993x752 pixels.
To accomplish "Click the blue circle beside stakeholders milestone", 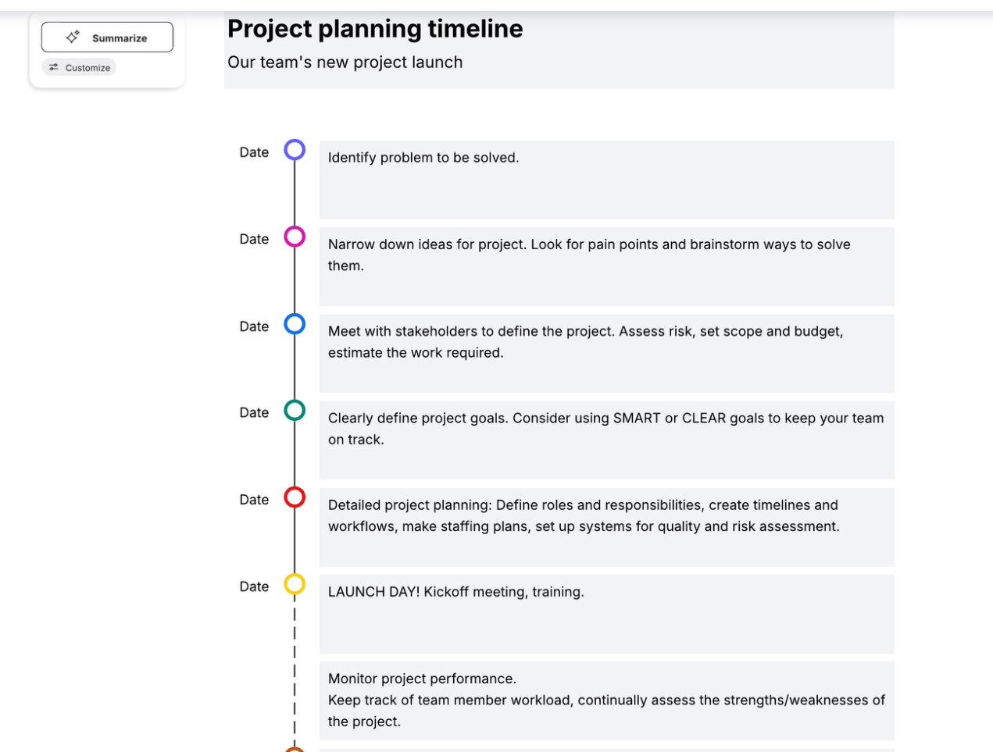I will coord(295,325).
